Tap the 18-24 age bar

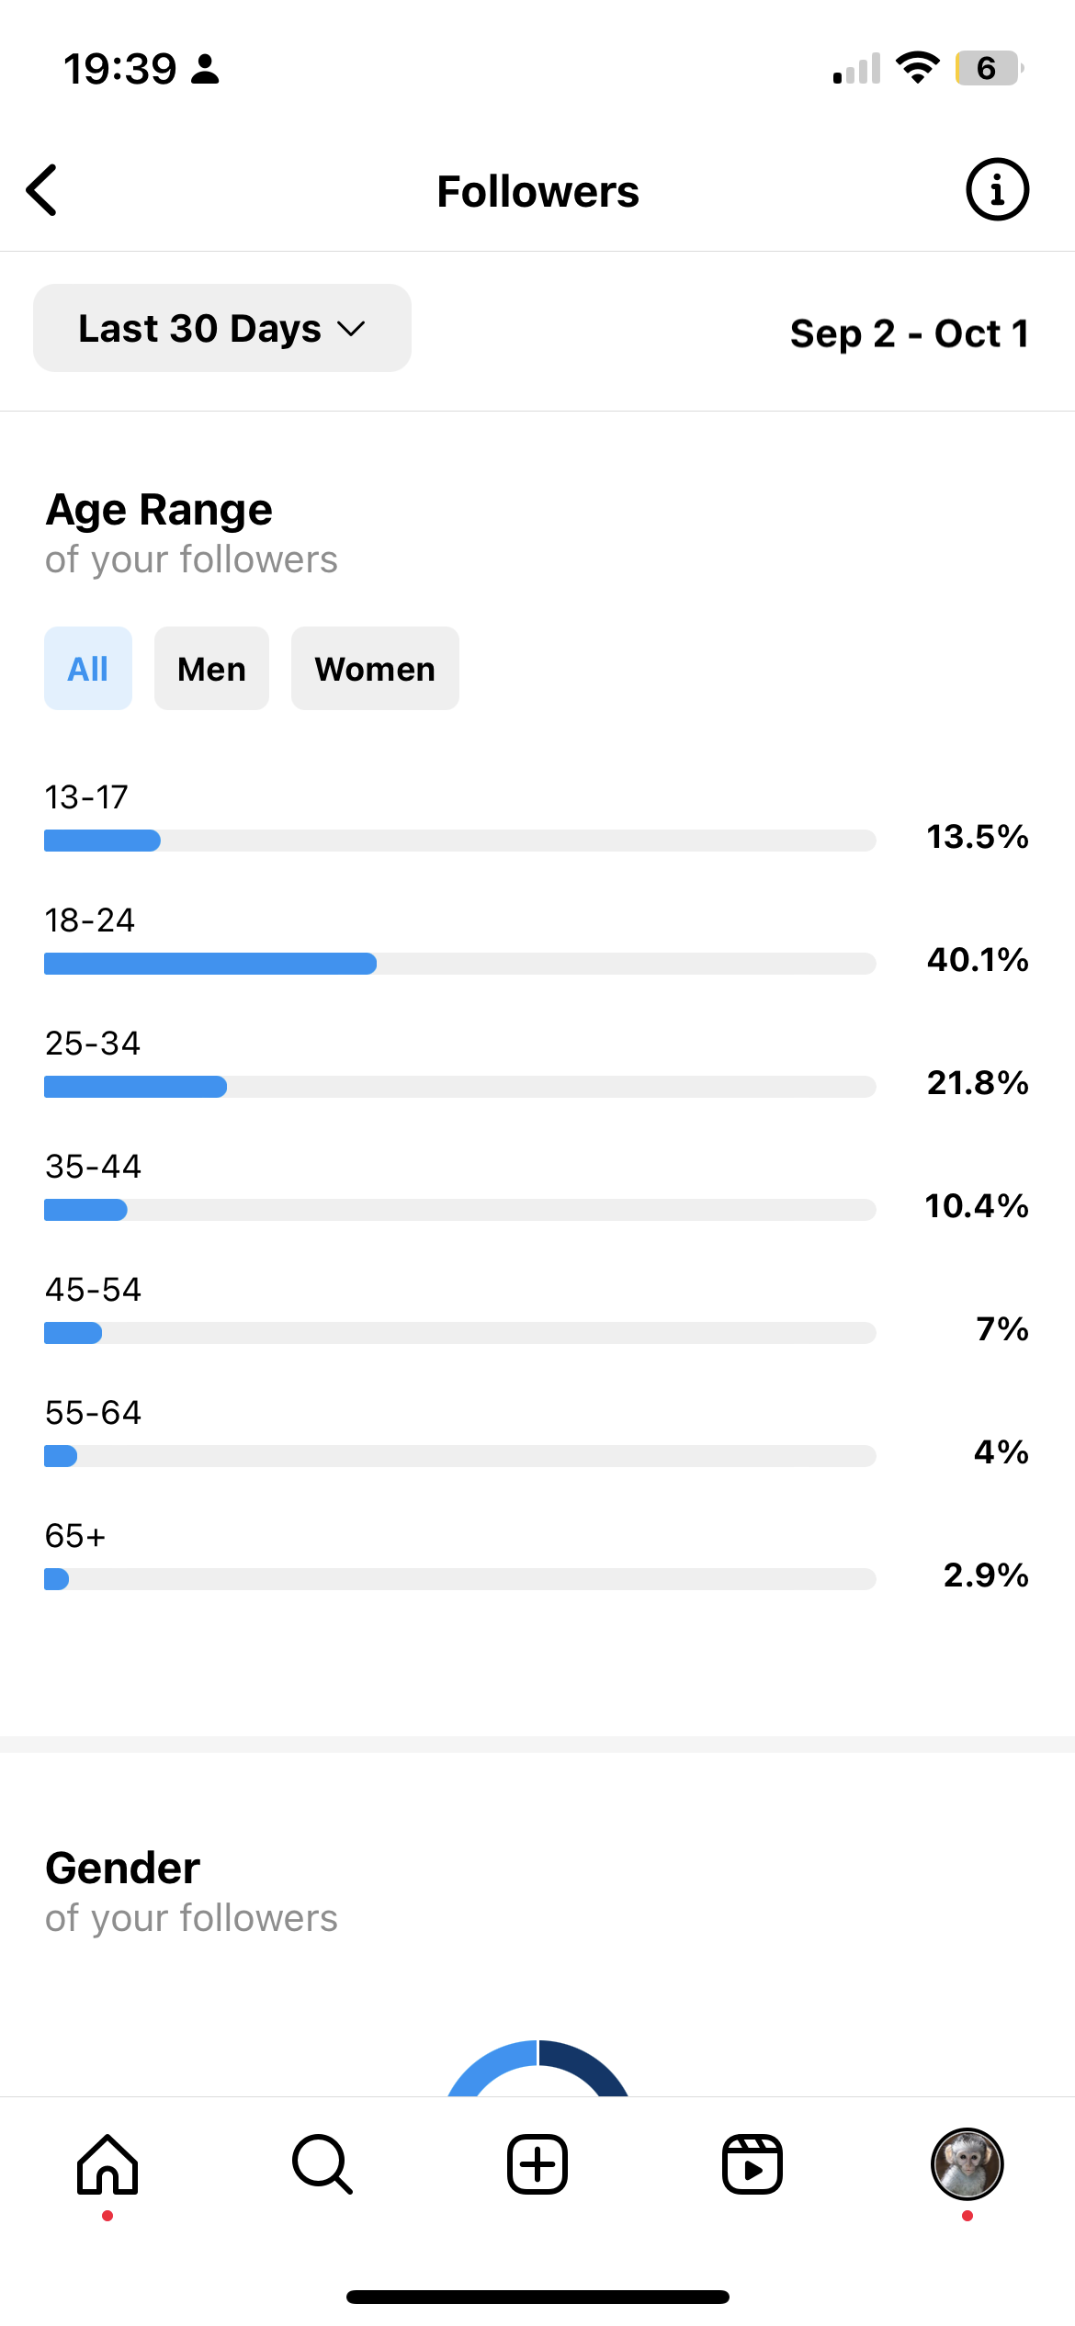point(459,964)
